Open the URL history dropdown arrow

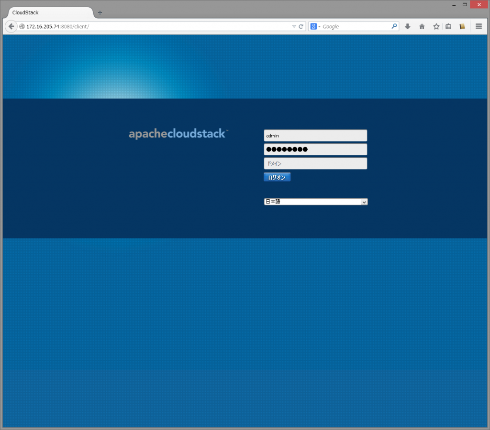tap(294, 27)
